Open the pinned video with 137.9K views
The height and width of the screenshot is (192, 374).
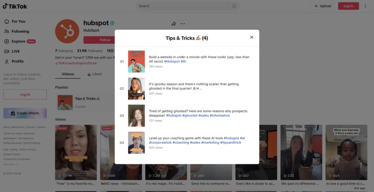point(76,152)
